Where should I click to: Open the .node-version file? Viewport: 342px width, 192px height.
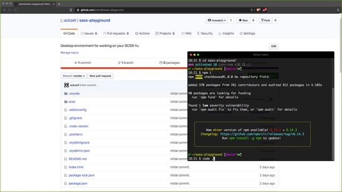pyautogui.click(x=79, y=126)
